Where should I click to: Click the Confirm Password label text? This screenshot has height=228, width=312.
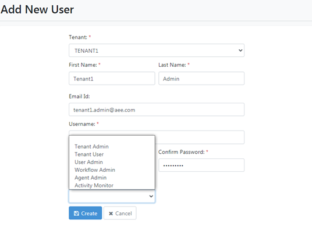click(182, 152)
